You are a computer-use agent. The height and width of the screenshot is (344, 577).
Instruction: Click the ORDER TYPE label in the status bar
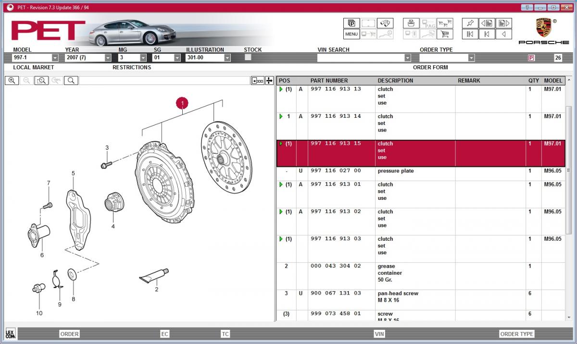[517, 334]
